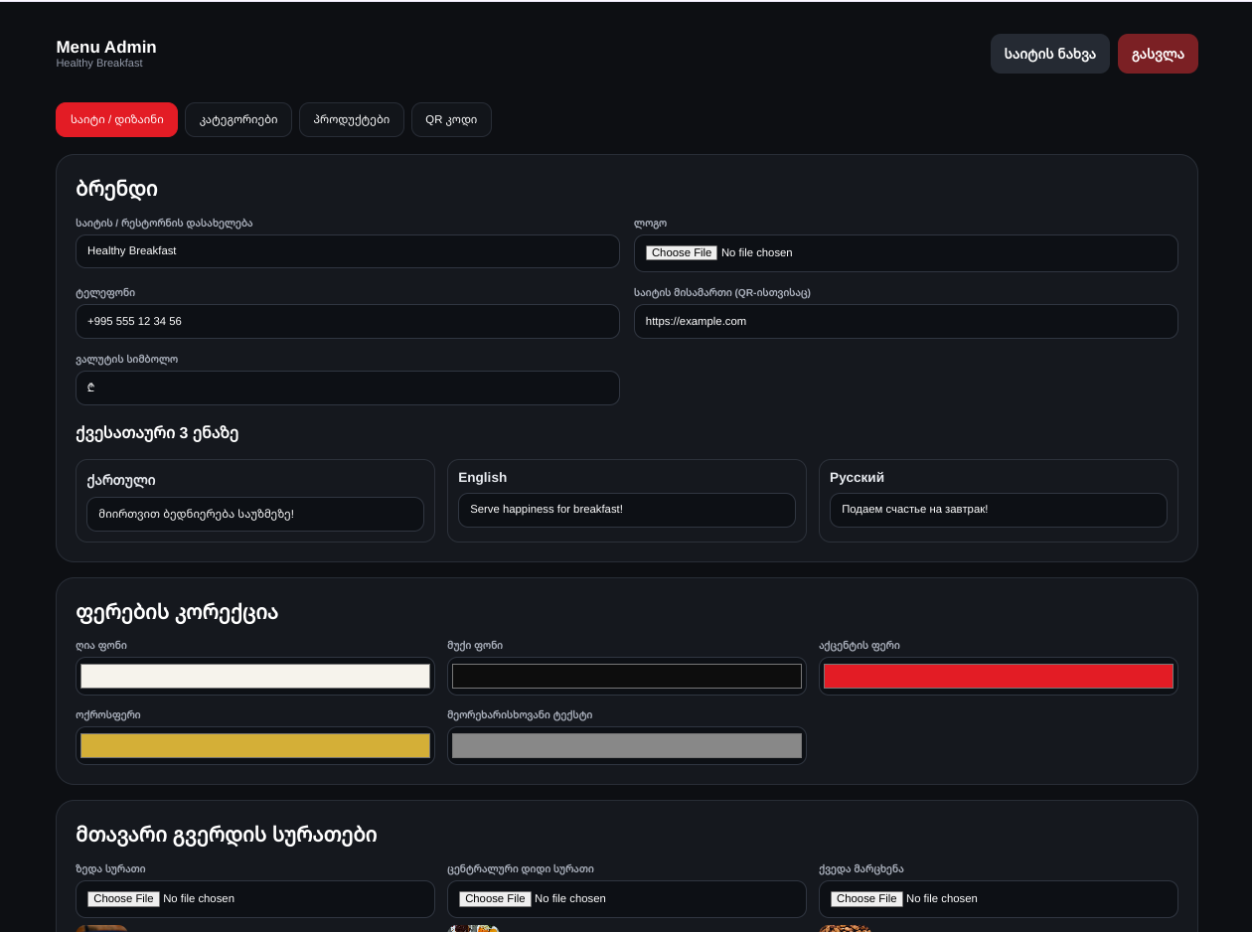The image size is (1252, 932).
Task: Switch to the პროდუქტები tab
Action: pos(352,119)
